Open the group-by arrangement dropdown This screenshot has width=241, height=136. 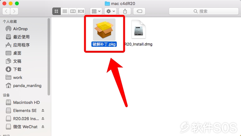pos(96,11)
